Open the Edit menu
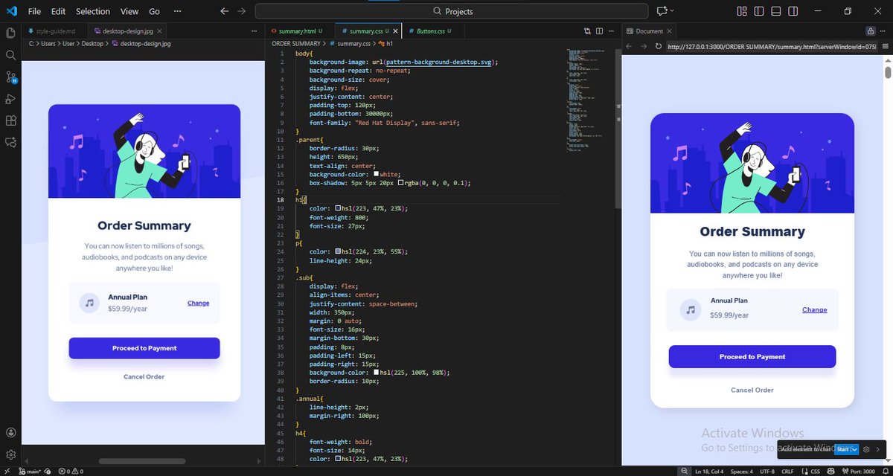The image size is (893, 476). click(x=59, y=11)
